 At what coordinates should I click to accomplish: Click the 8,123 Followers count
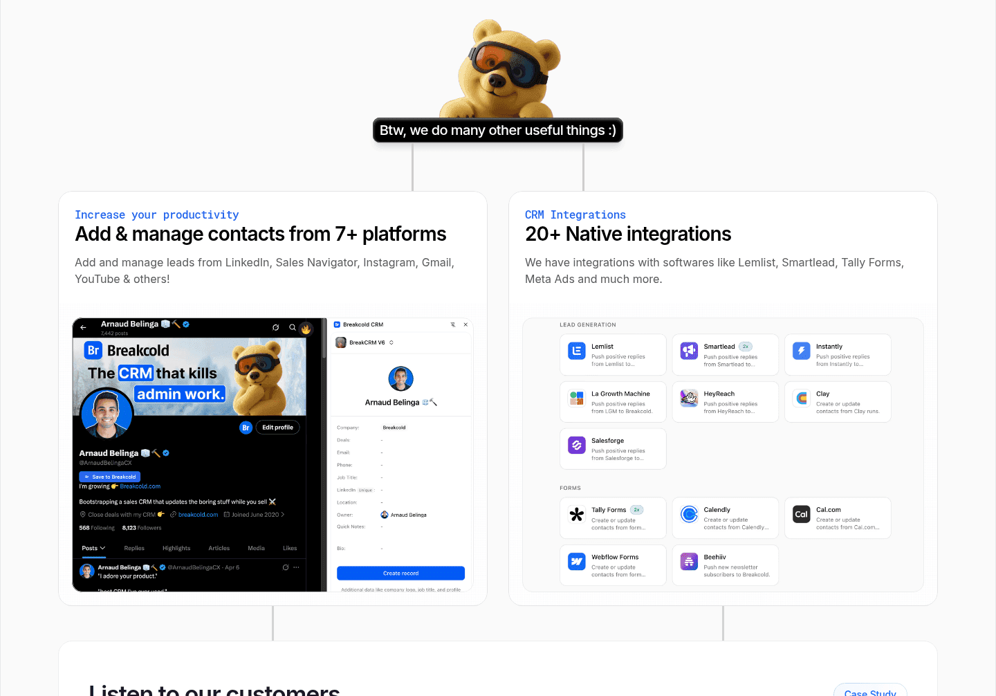142,528
